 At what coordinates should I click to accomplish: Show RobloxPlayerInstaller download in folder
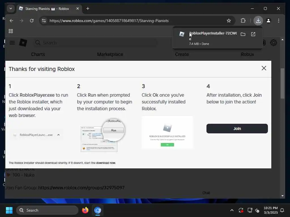pyautogui.click(x=243, y=34)
